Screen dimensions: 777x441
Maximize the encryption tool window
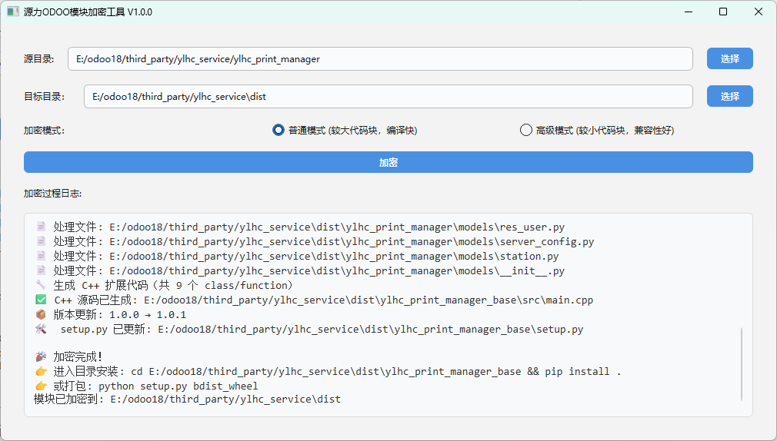pyautogui.click(x=723, y=12)
